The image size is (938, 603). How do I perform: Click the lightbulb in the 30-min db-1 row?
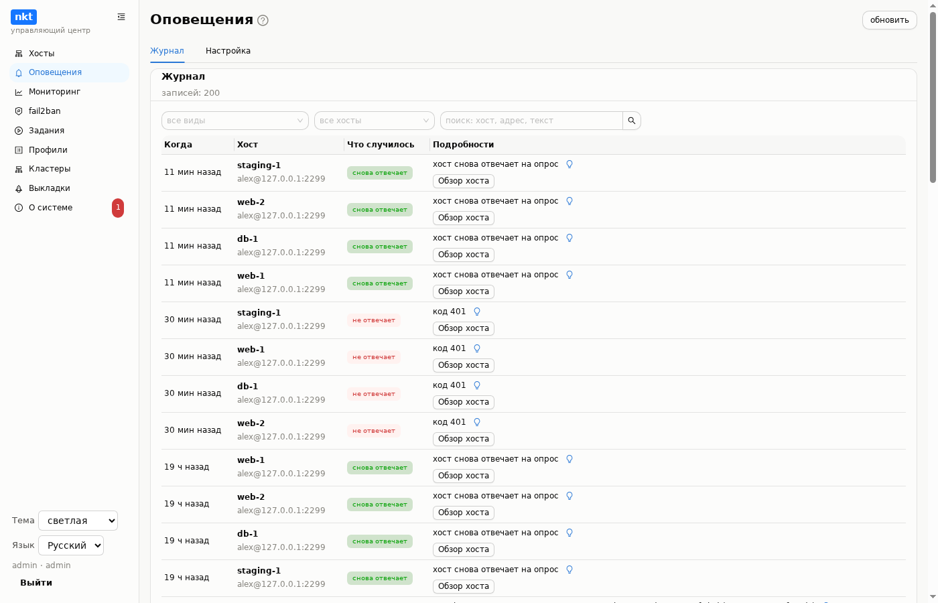(477, 385)
